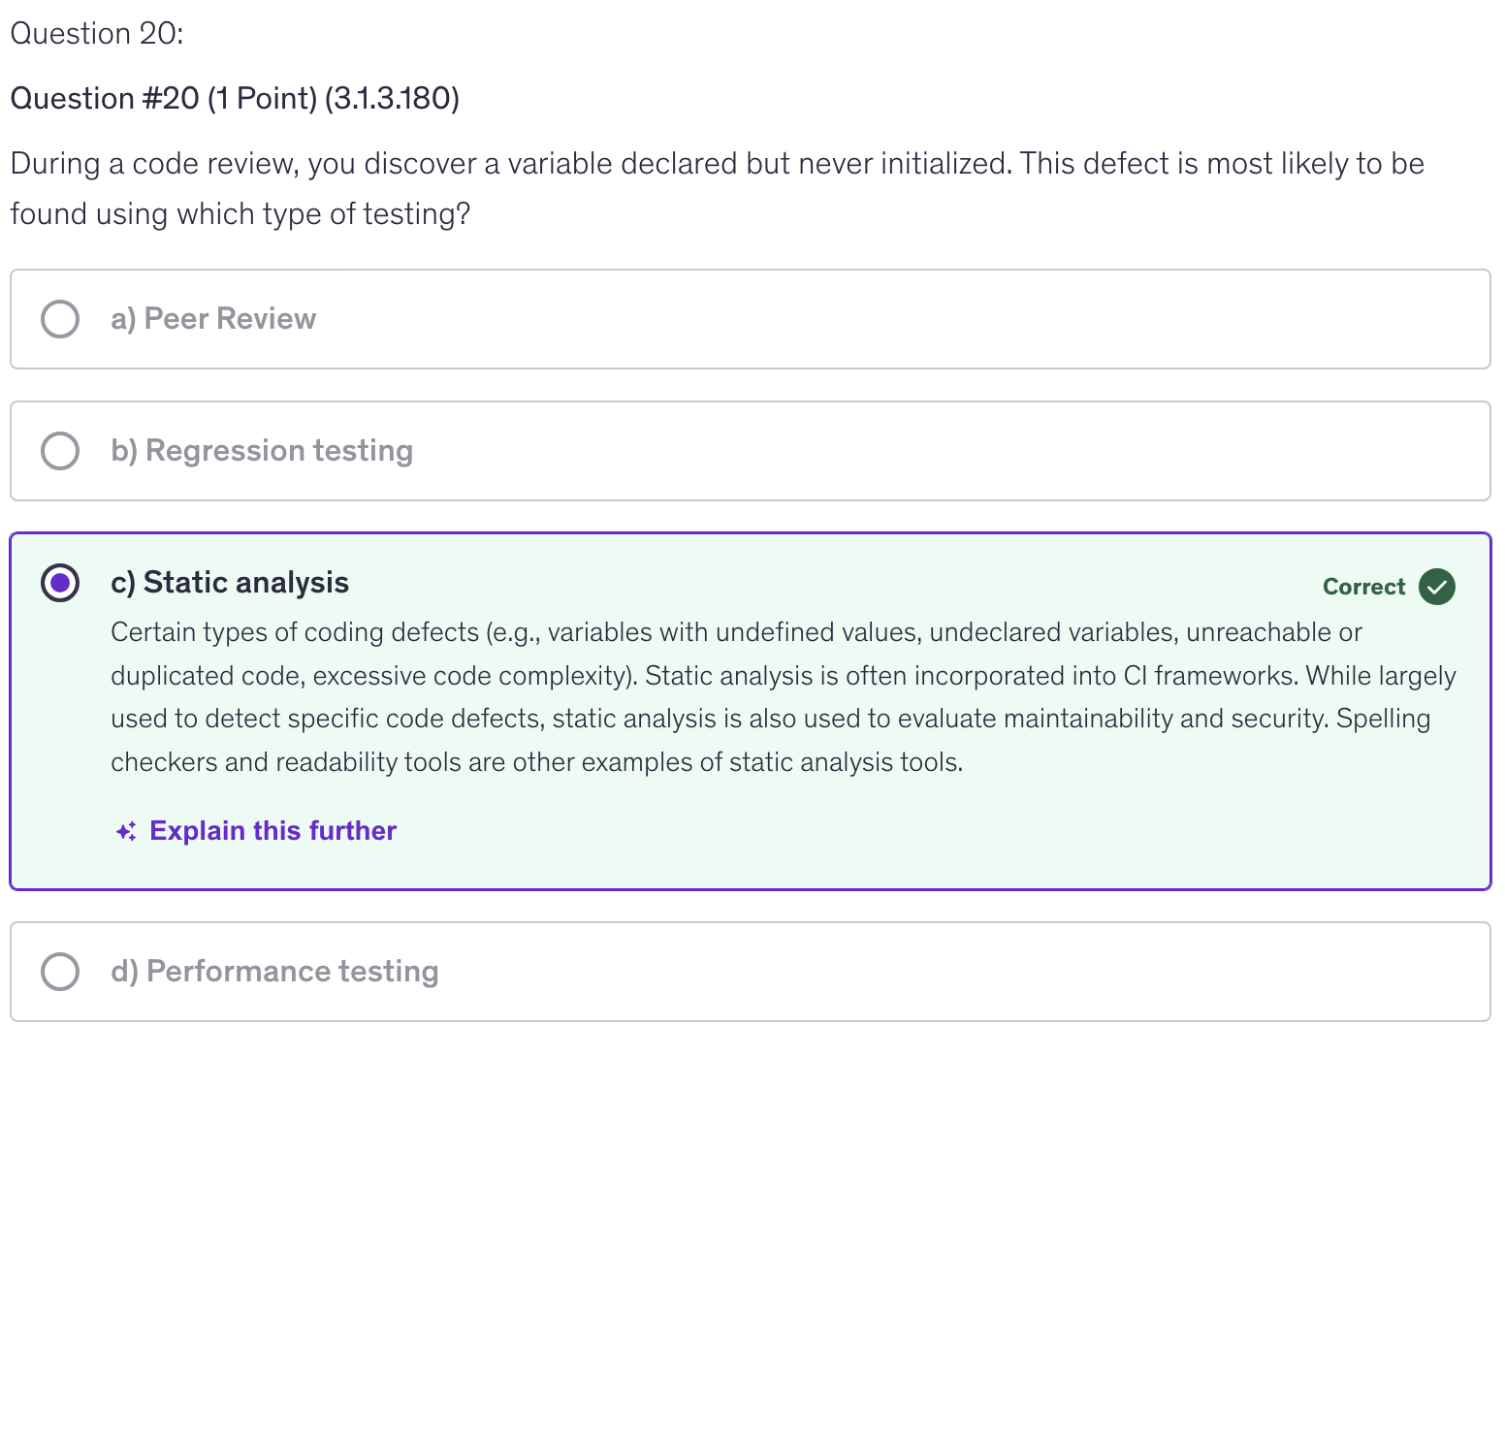Open the Explain this further link
The image size is (1505, 1441).
272,831
